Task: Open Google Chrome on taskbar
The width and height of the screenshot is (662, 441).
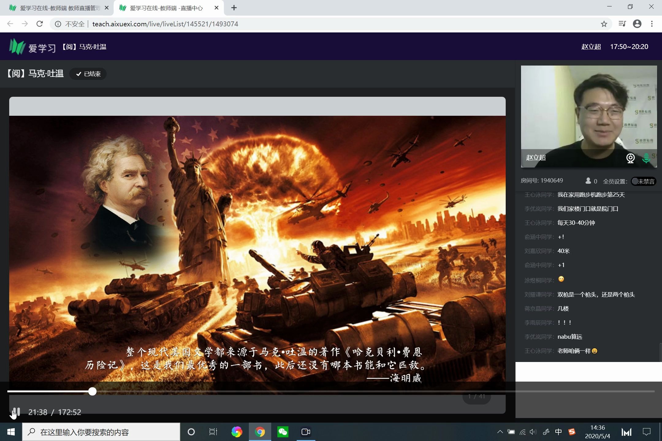Action: (x=260, y=432)
